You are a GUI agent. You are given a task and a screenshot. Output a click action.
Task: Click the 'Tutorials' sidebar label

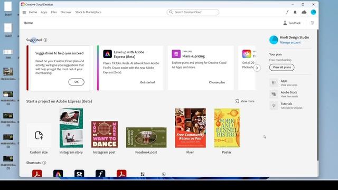coord(286,103)
